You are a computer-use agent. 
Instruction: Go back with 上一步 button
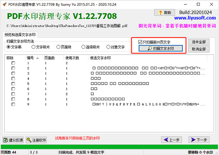[x=171, y=140]
